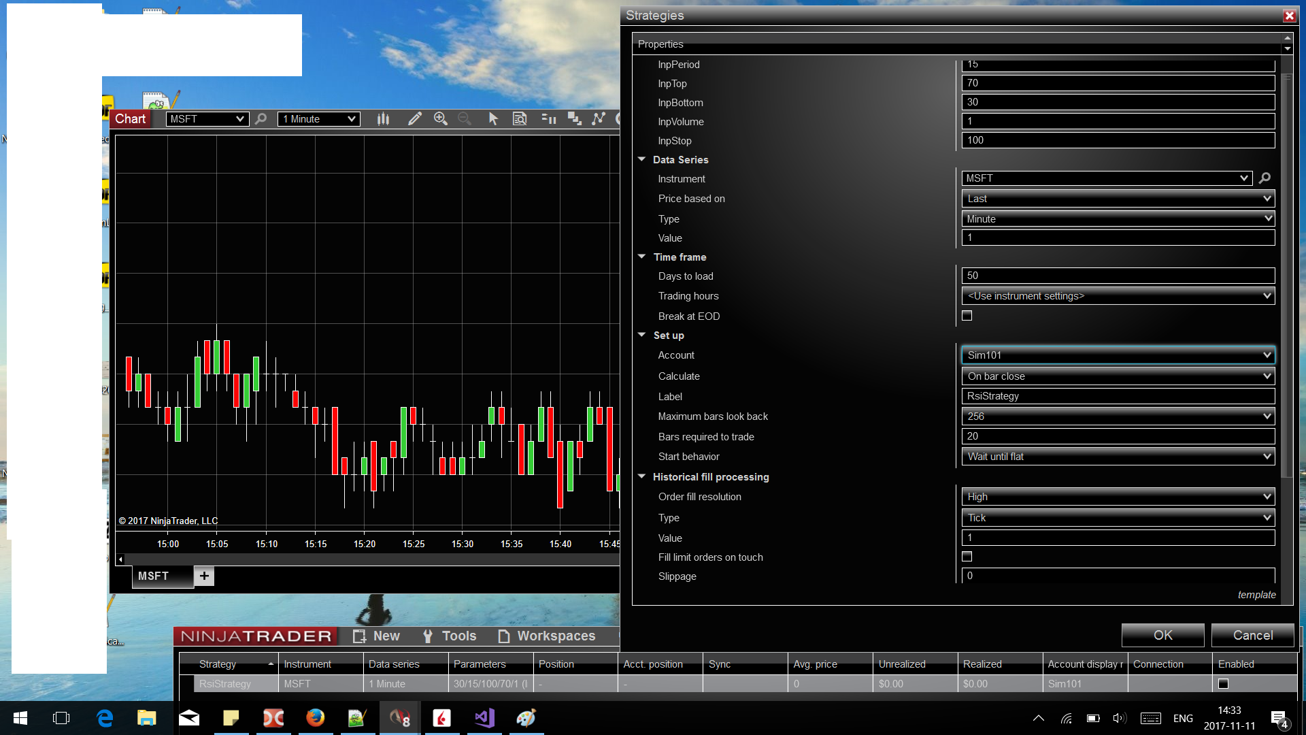Click the data series bars icon
Image resolution: width=1306 pixels, height=735 pixels.
coord(548,119)
